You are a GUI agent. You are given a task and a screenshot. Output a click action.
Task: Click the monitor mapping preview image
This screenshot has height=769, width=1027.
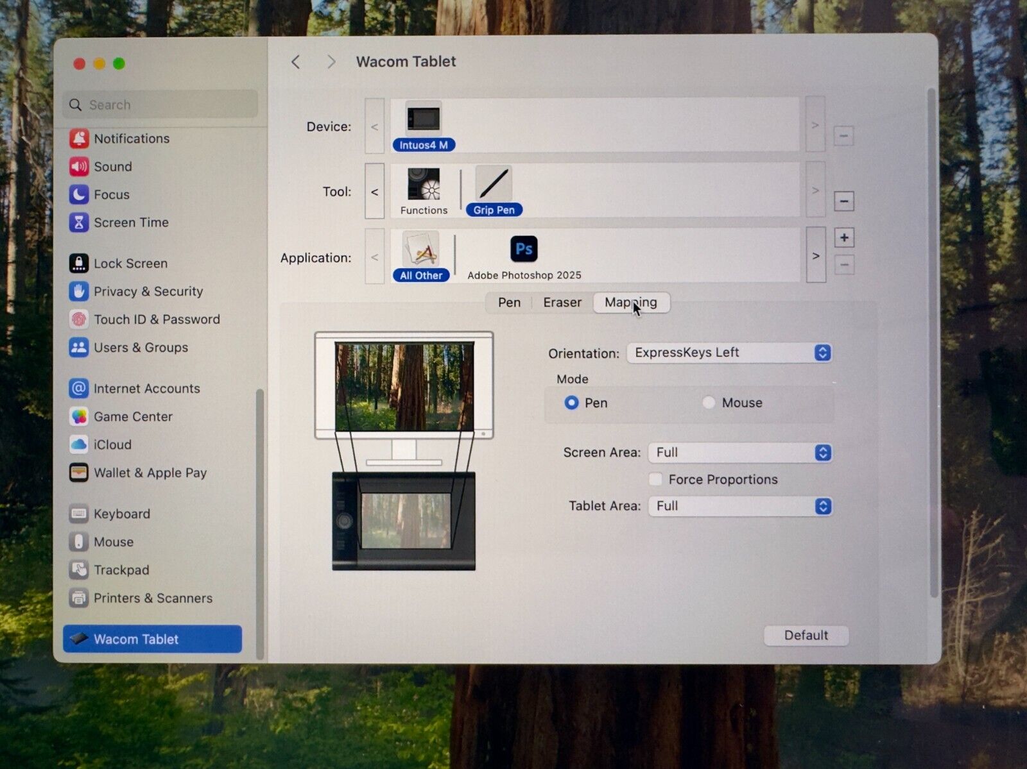404,387
